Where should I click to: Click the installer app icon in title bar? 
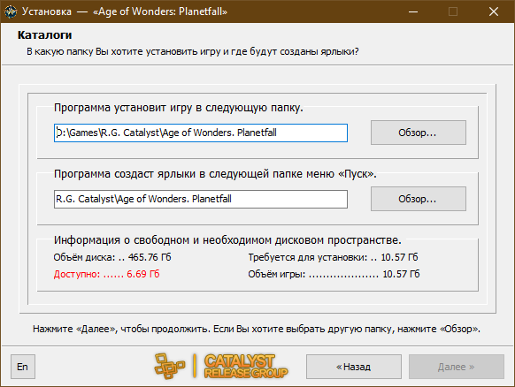click(x=11, y=11)
